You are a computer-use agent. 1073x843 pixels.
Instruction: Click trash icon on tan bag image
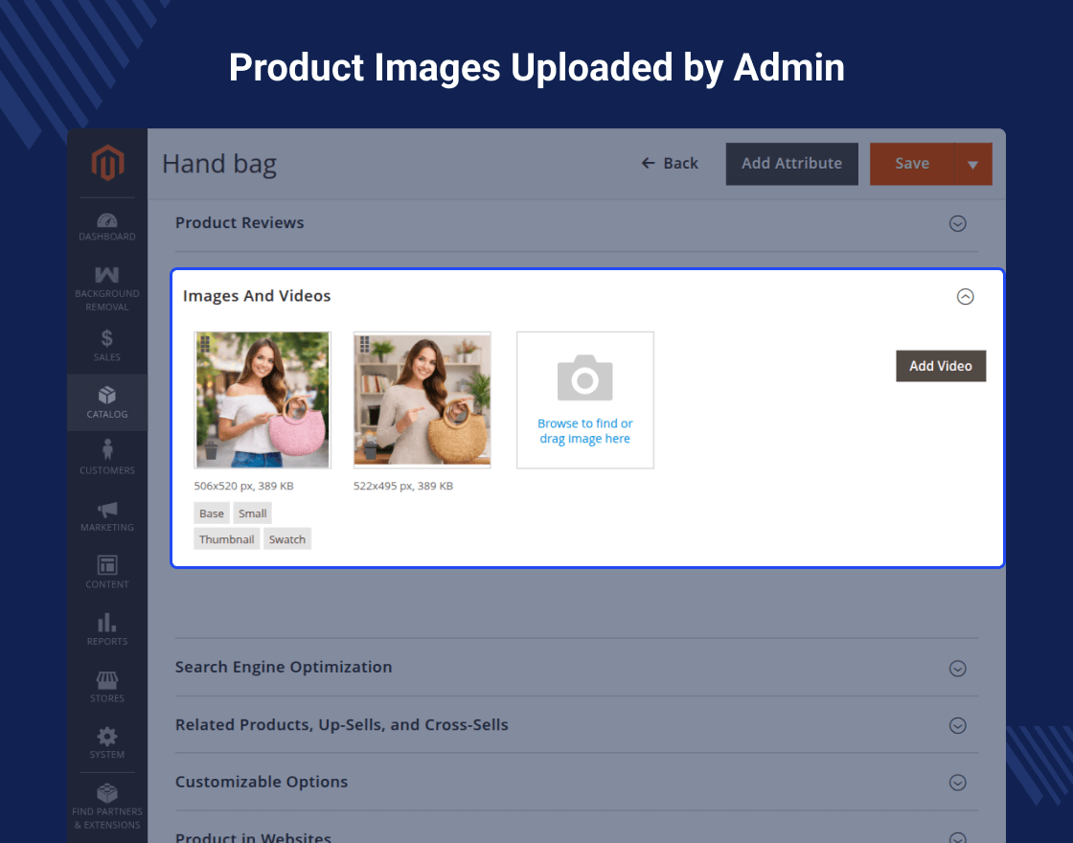click(x=370, y=451)
